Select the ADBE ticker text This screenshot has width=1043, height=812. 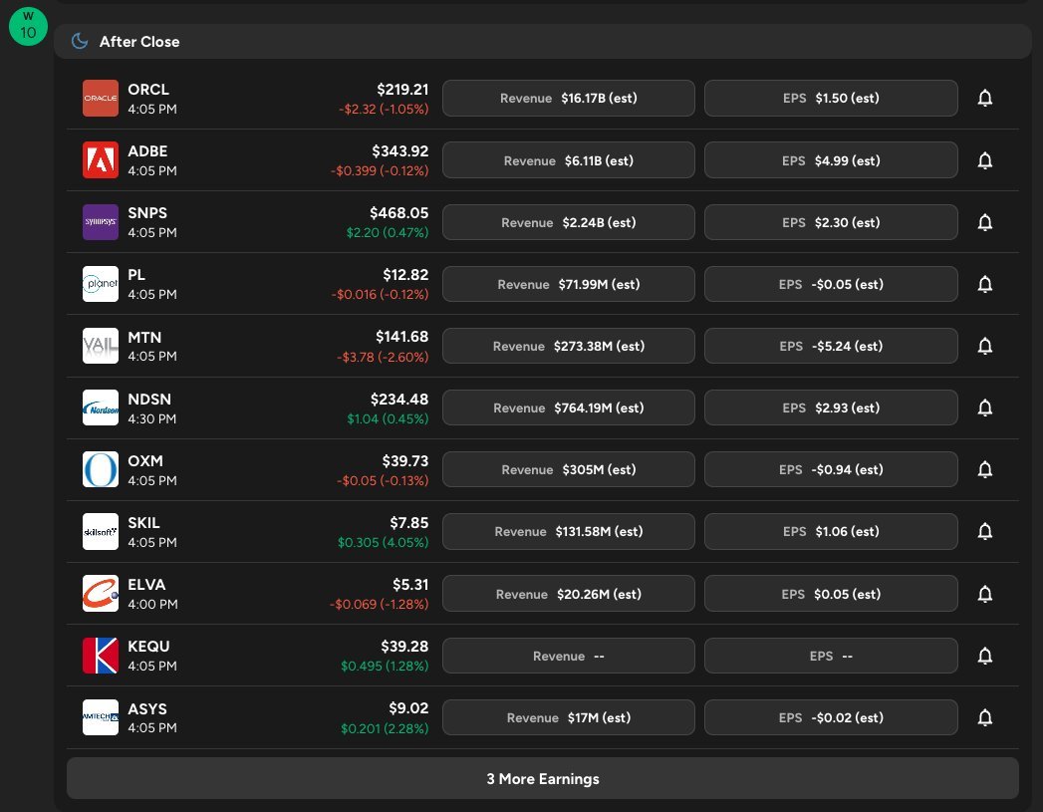pos(147,151)
